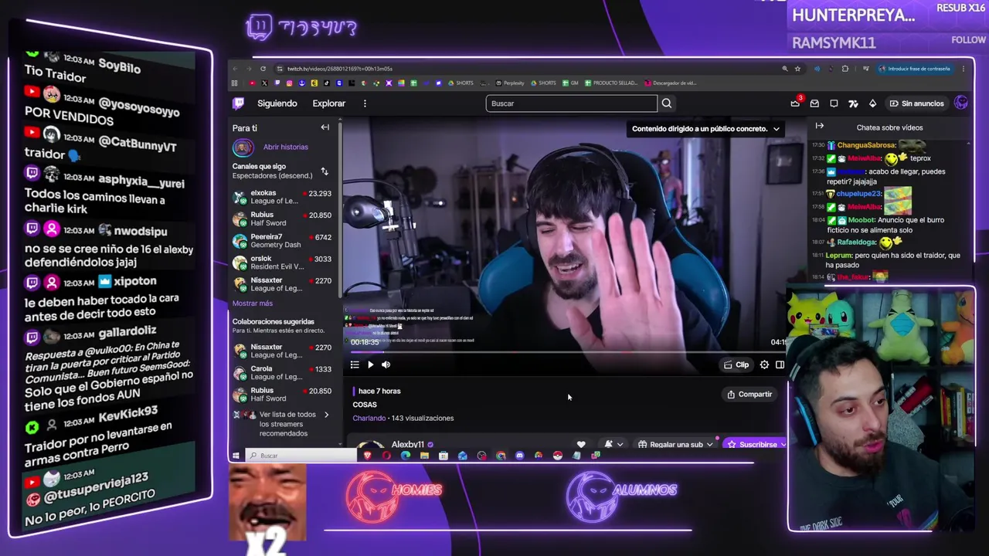Viewport: 989px width, 556px height.
Task: Go back in browser history
Action: [x=236, y=69]
